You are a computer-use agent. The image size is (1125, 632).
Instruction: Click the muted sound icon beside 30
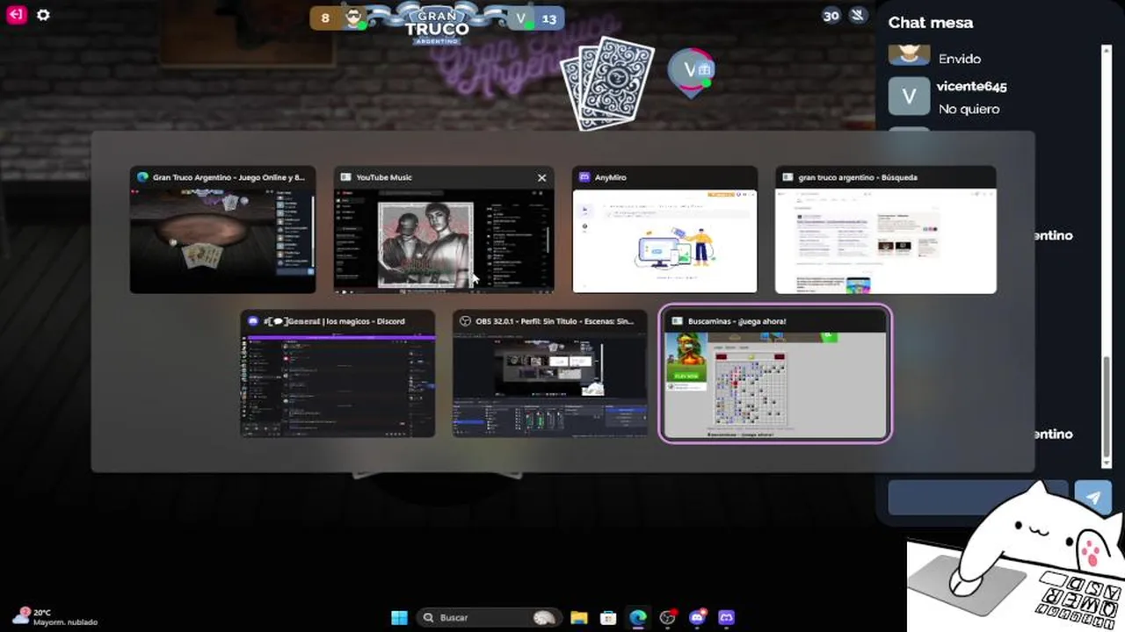pyautogui.click(x=858, y=15)
